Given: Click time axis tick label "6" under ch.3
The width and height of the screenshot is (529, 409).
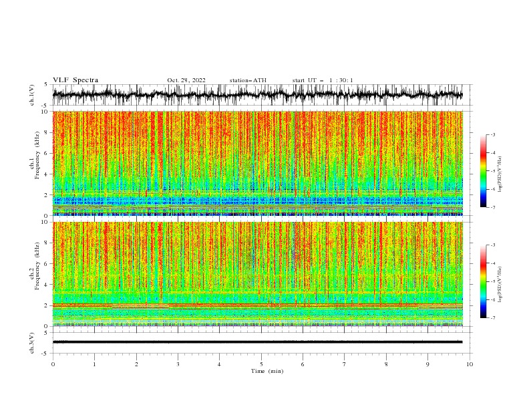Looking at the screenshot, I should pos(303,364).
